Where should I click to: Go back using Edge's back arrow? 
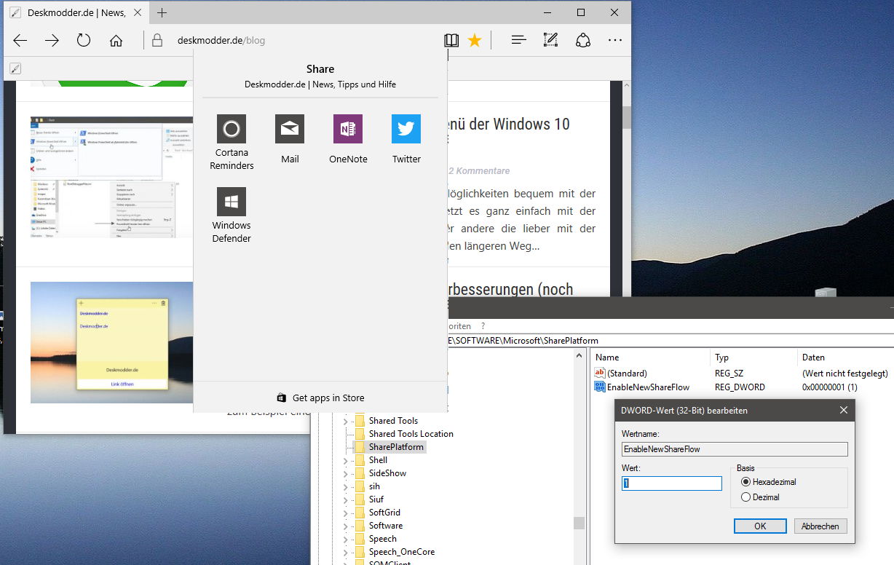20,41
